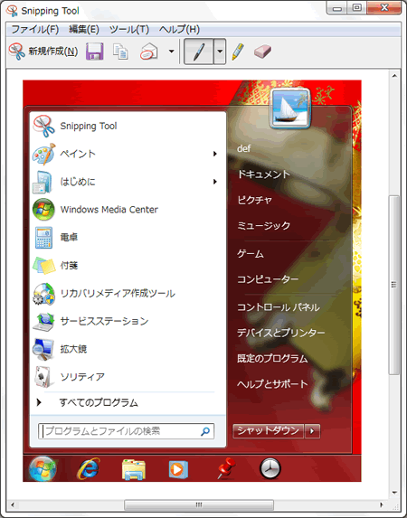The image size is (407, 518).
Task: Send snip via the envelope icon
Action: click(x=149, y=52)
